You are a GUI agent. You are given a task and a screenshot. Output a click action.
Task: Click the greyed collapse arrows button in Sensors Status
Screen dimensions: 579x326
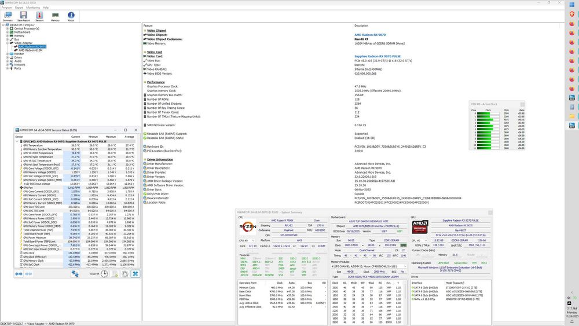pyautogui.click(x=28, y=274)
